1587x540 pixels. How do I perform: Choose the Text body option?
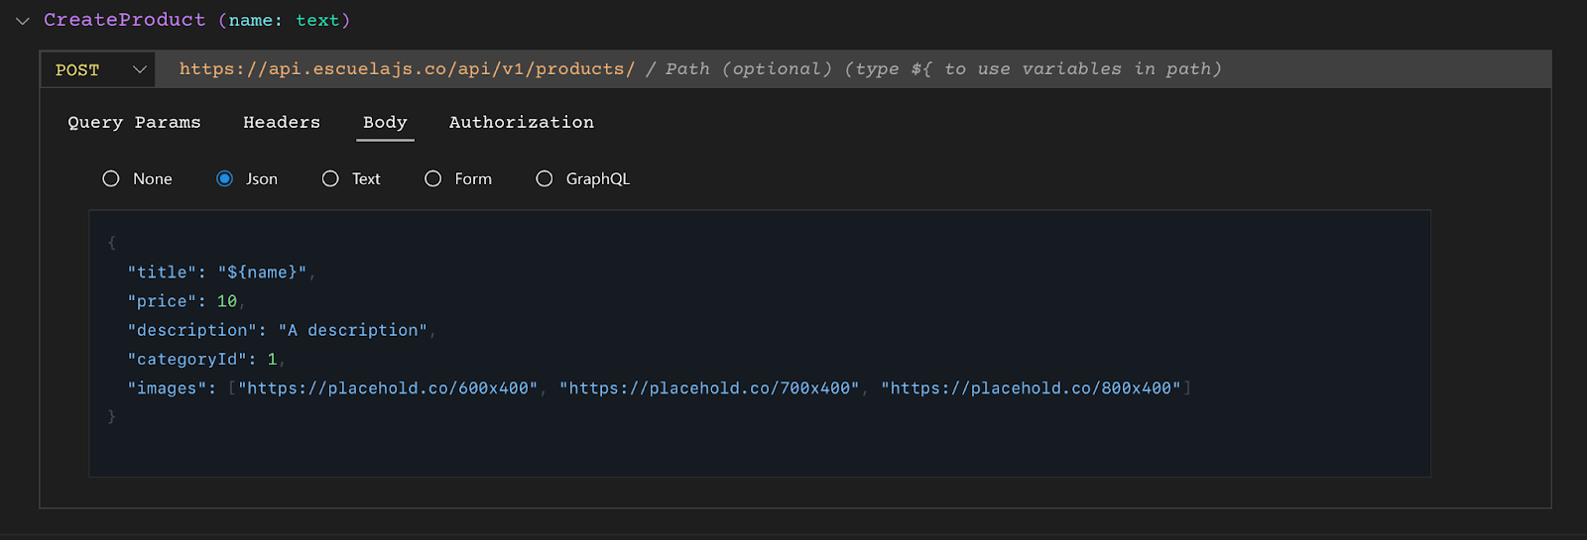click(330, 179)
